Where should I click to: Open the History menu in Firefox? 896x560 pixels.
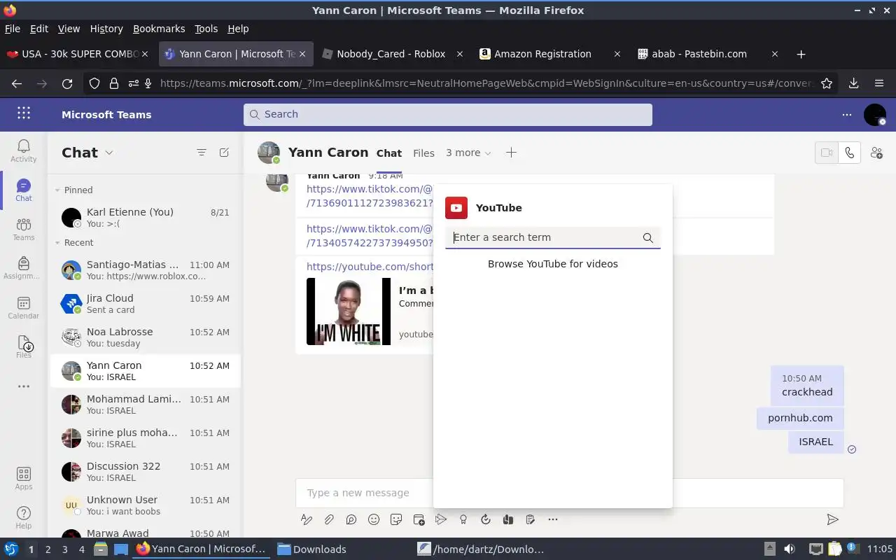click(106, 29)
